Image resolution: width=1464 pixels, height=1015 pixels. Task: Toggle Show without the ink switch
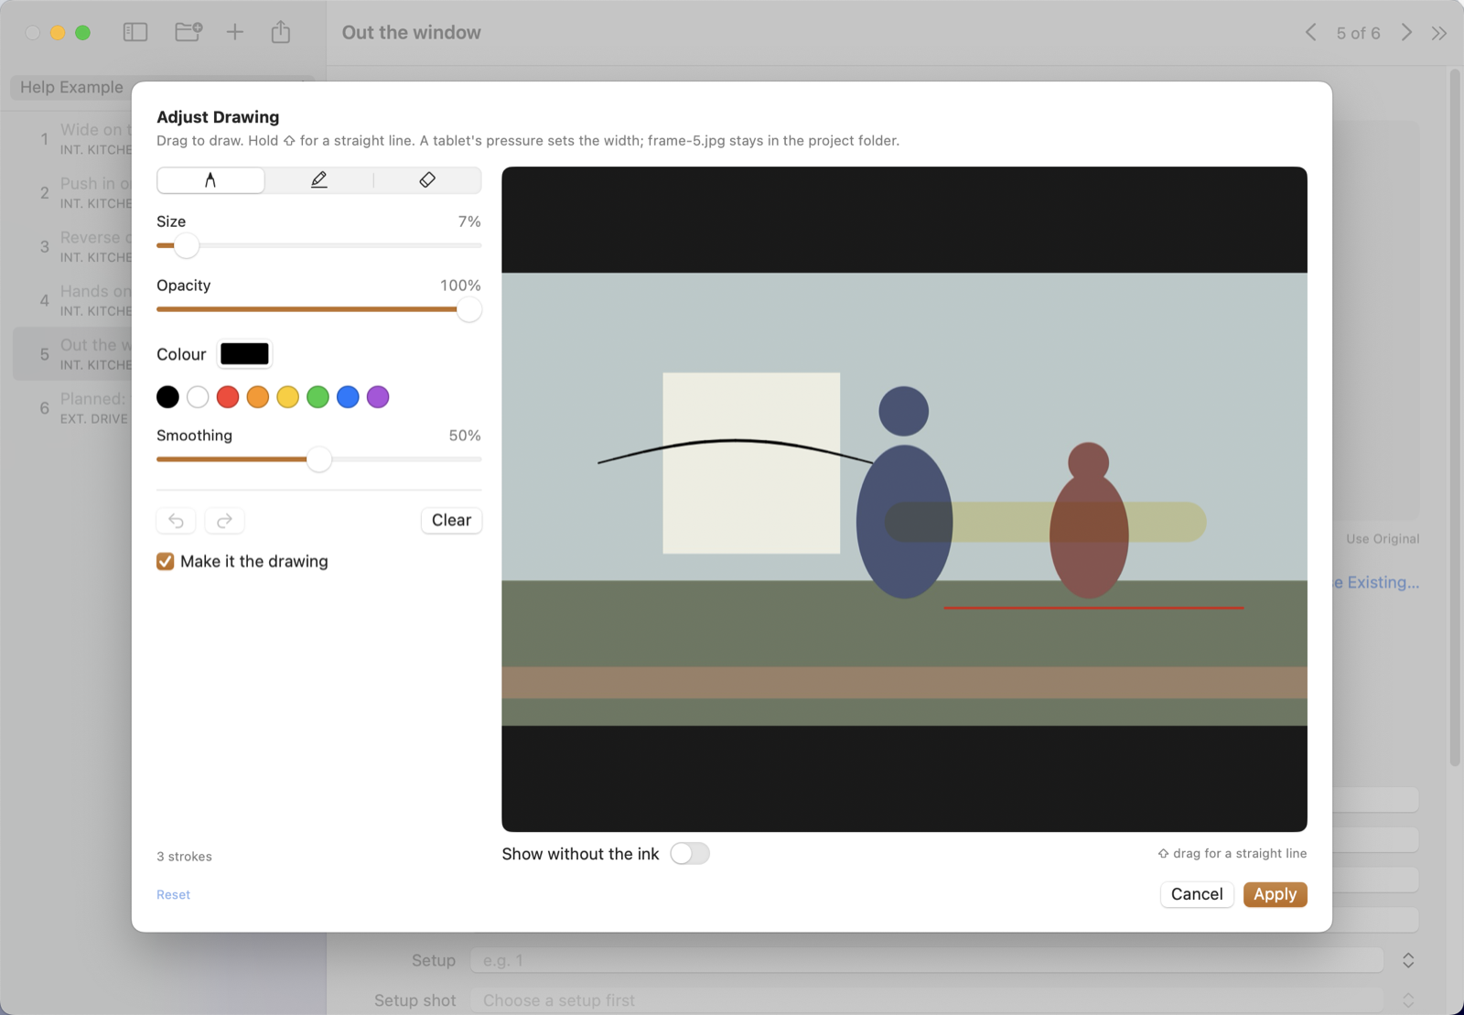click(690, 854)
